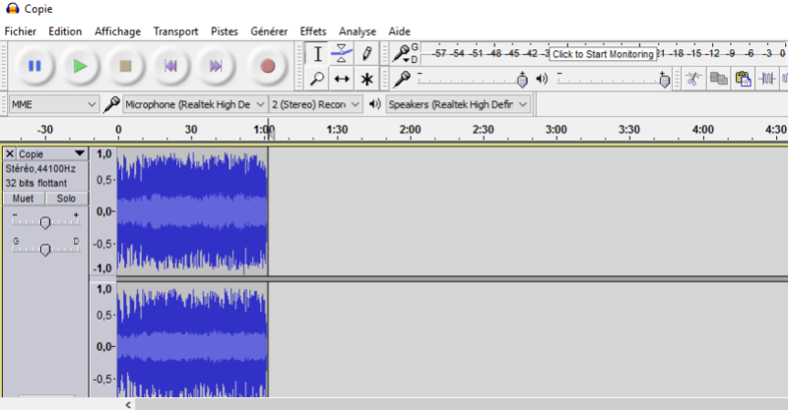
Task: Start recording with the red Record button
Action: [x=267, y=66]
